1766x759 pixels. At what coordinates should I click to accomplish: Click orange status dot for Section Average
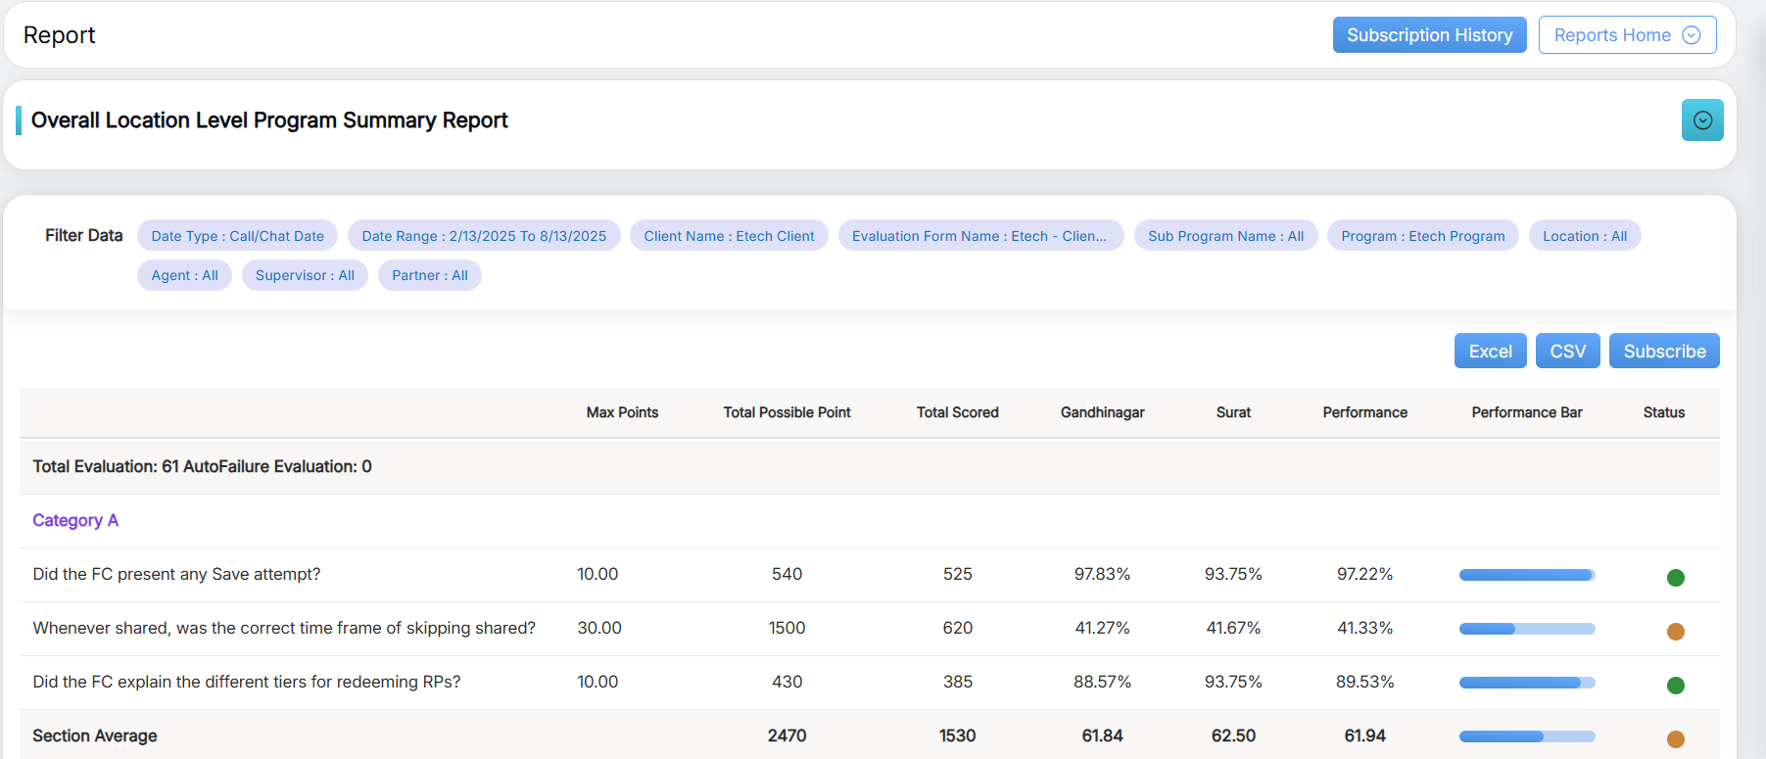tap(1675, 739)
